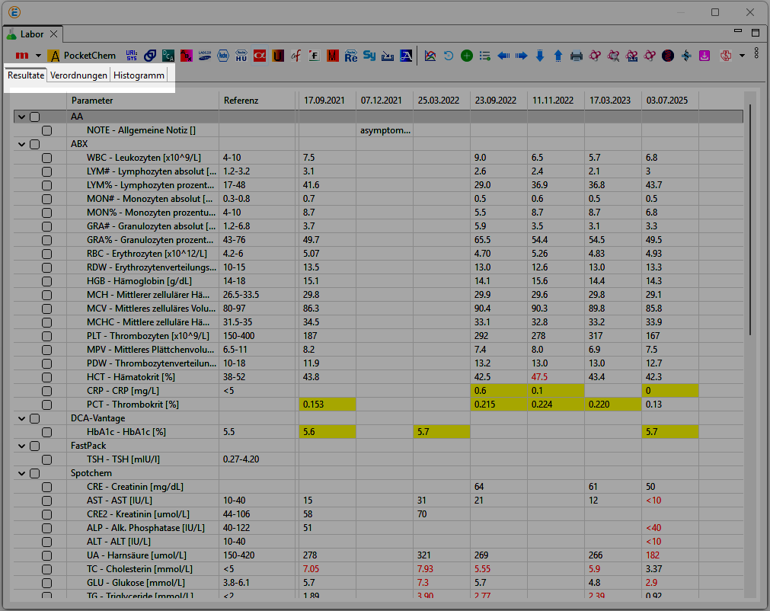770x611 pixels.
Task: Open dropdown arrow next to red m icon
Action: (38, 56)
